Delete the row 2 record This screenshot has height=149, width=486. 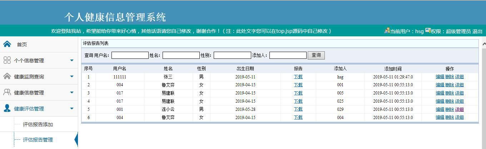click(450, 85)
